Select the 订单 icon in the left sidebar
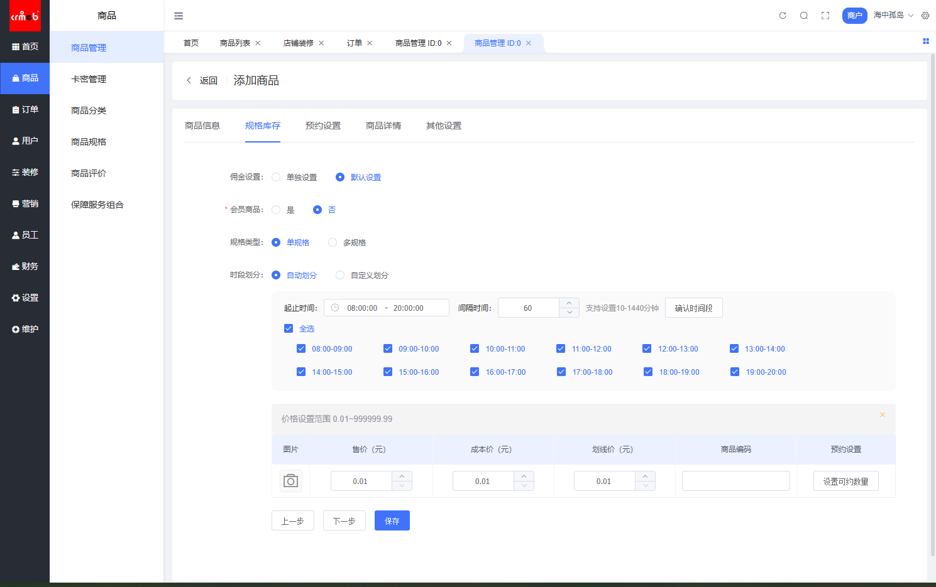This screenshot has width=936, height=587. (25, 109)
